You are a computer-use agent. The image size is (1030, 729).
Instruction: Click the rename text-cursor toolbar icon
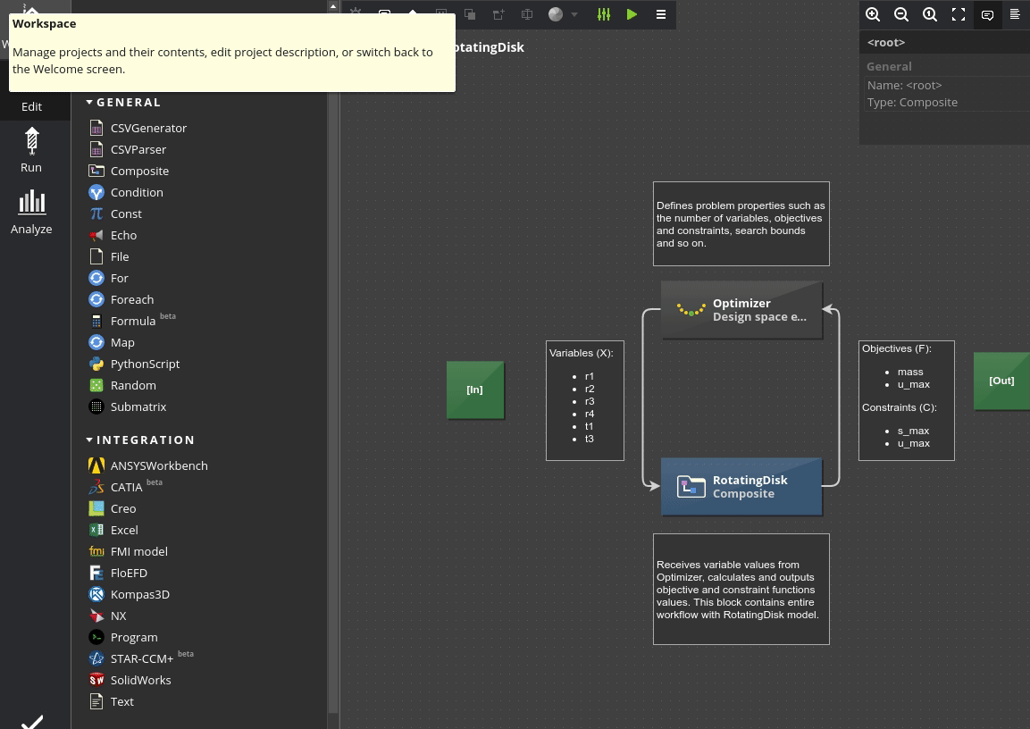click(x=527, y=14)
